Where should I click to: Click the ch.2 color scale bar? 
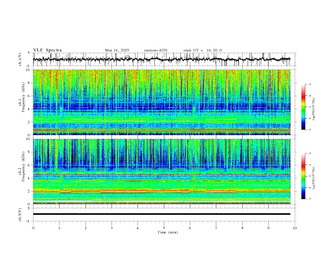click(x=303, y=176)
